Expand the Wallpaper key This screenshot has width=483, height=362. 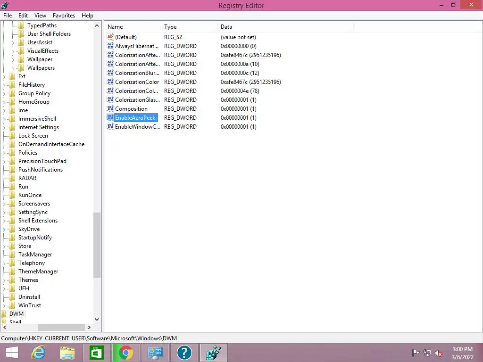point(13,59)
